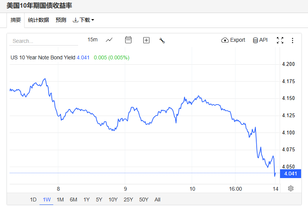Select the 摘要 summary tab

[16, 20]
